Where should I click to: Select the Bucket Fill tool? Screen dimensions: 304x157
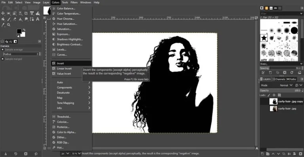click(3, 19)
